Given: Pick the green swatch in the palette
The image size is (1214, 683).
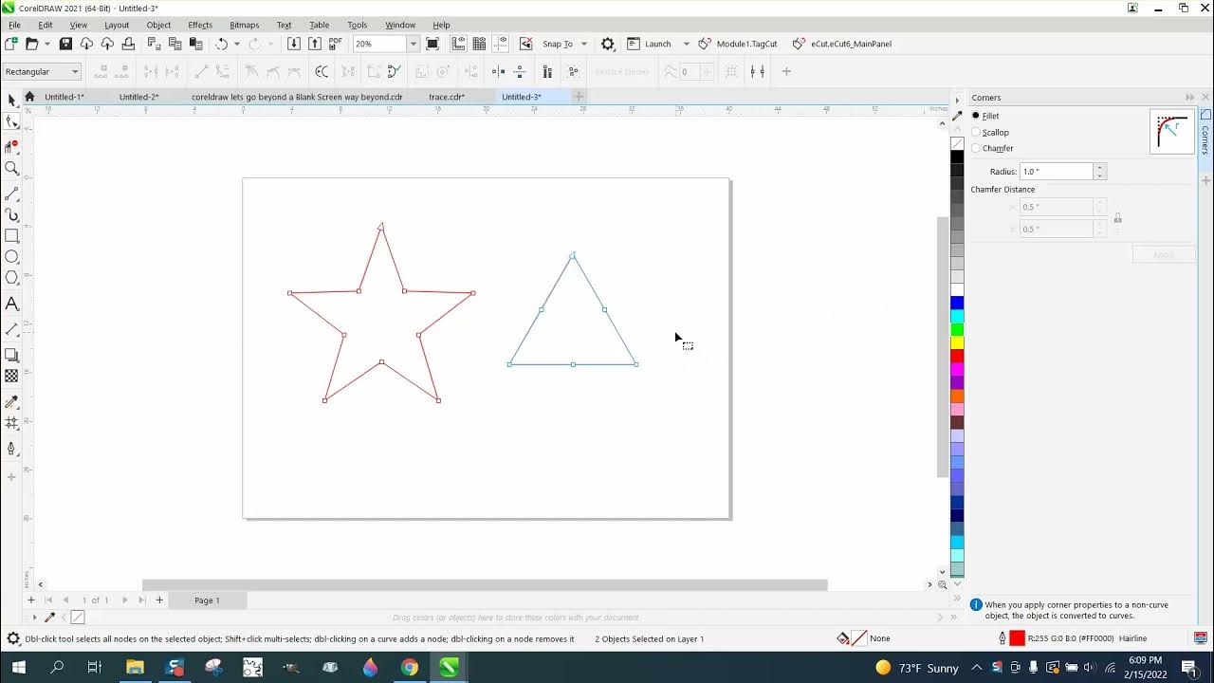Looking at the screenshot, I should [957, 329].
